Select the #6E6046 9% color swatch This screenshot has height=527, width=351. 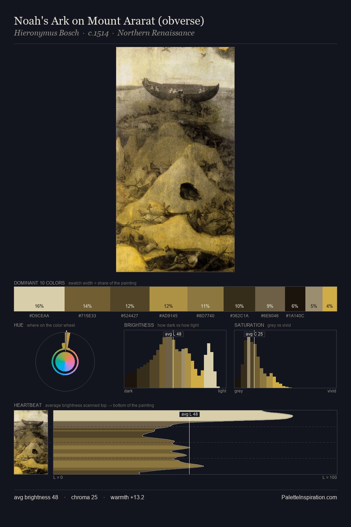pyautogui.click(x=270, y=299)
